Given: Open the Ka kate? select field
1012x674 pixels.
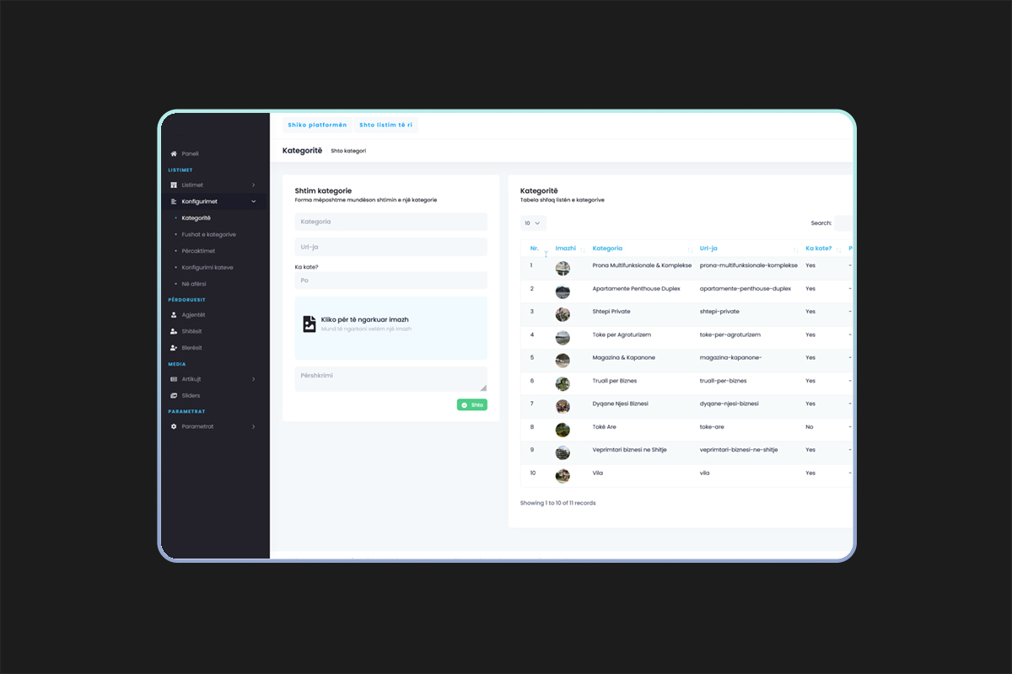Looking at the screenshot, I should pyautogui.click(x=390, y=281).
